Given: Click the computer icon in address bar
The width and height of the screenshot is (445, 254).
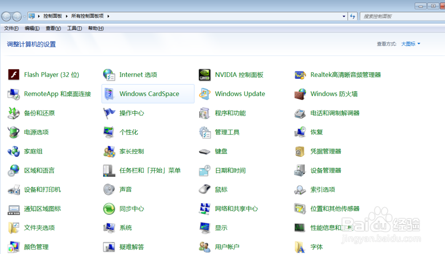Looking at the screenshot, I should click(32, 16).
